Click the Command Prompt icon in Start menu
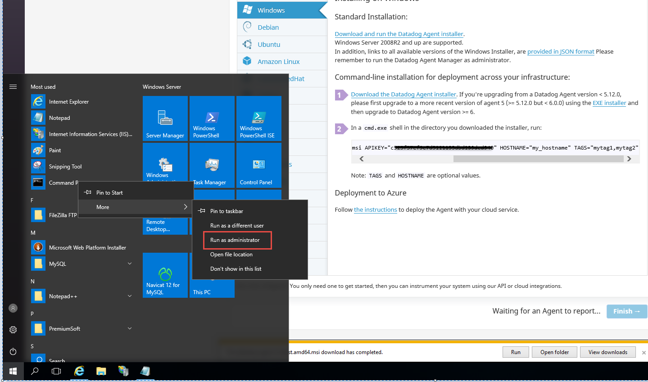Screen dimensions: 648x382 coord(38,182)
